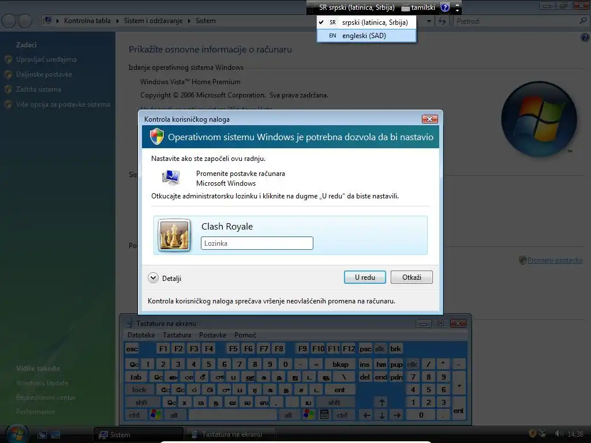591x443 pixels.
Task: Click the left Windows logo key
Action: (155, 415)
